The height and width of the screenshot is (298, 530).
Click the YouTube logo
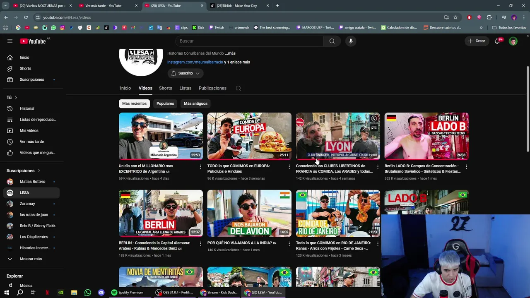(33, 41)
